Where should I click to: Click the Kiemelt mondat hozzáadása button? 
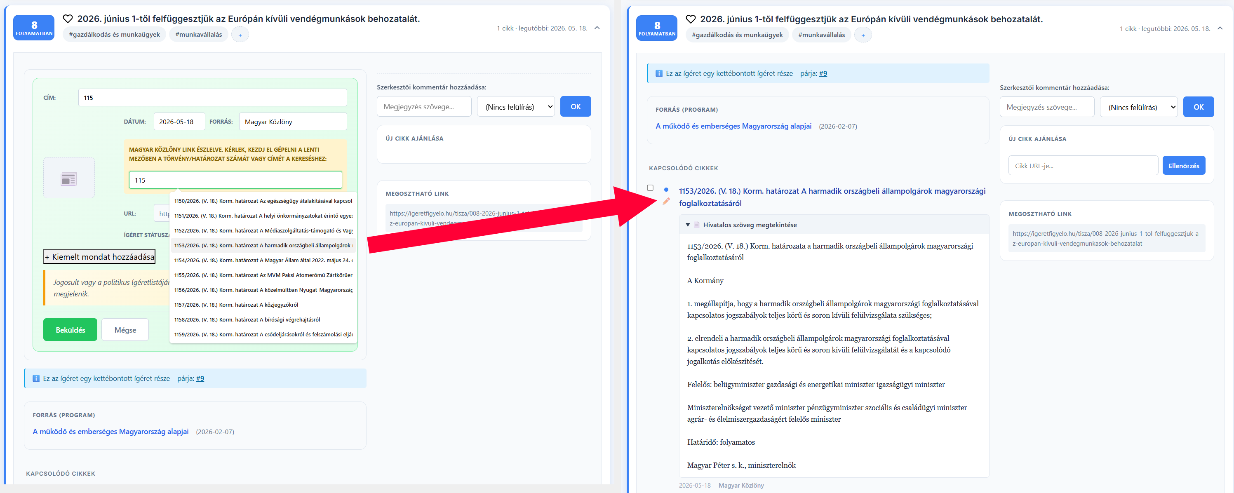tap(99, 257)
